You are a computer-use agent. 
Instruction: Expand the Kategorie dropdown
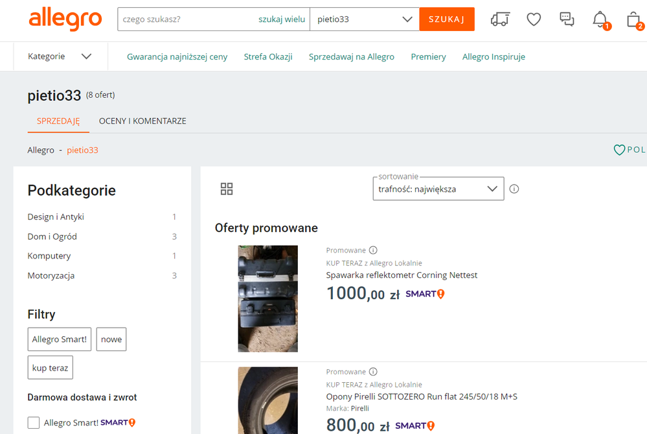60,56
